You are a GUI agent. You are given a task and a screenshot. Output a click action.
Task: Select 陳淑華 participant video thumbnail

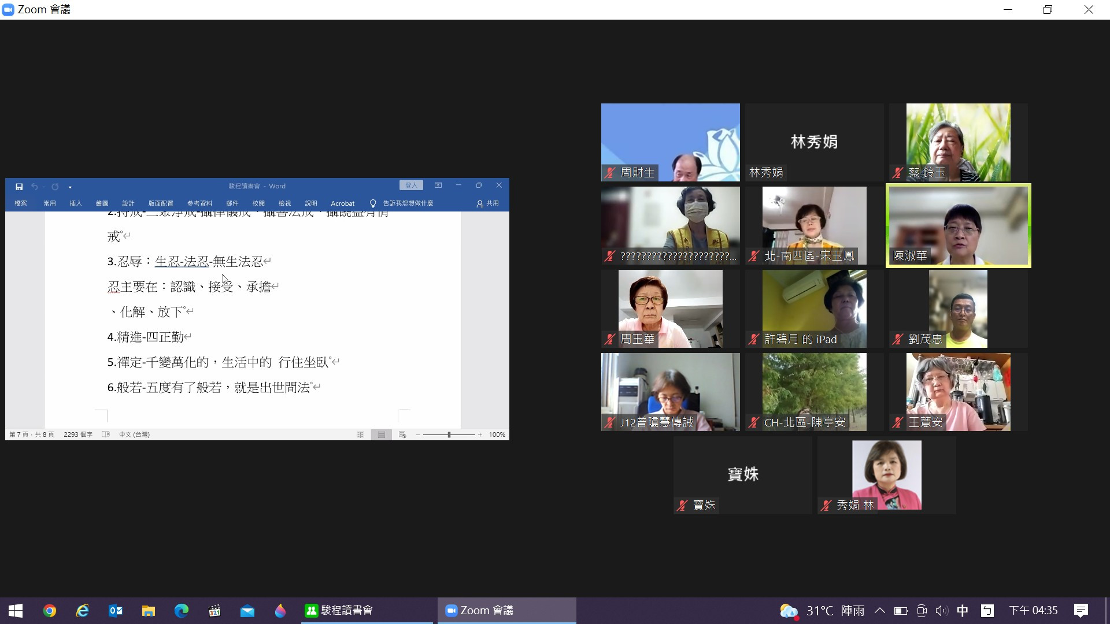(x=958, y=226)
